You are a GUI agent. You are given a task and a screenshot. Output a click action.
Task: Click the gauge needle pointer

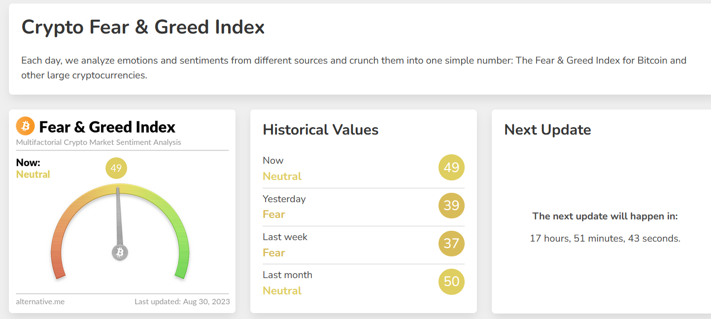(119, 217)
